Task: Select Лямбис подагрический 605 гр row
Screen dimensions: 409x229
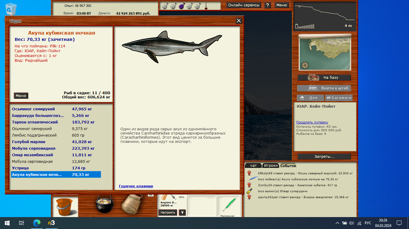Action: [x=56, y=135]
